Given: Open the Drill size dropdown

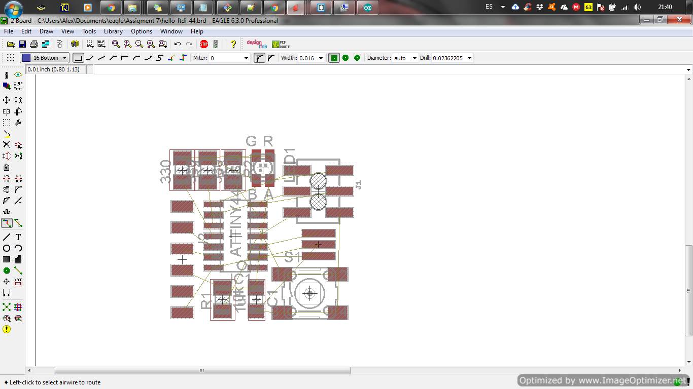Looking at the screenshot, I should (469, 58).
